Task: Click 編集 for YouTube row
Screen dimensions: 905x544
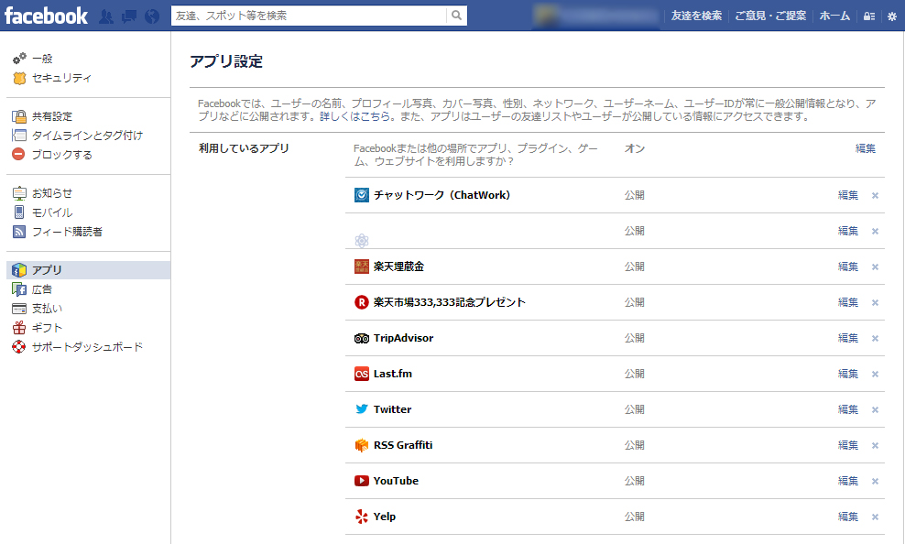Action: [x=848, y=482]
